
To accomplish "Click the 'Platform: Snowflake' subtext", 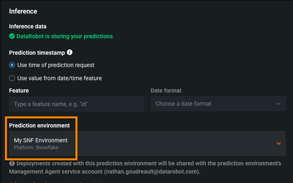I will click(36, 148).
